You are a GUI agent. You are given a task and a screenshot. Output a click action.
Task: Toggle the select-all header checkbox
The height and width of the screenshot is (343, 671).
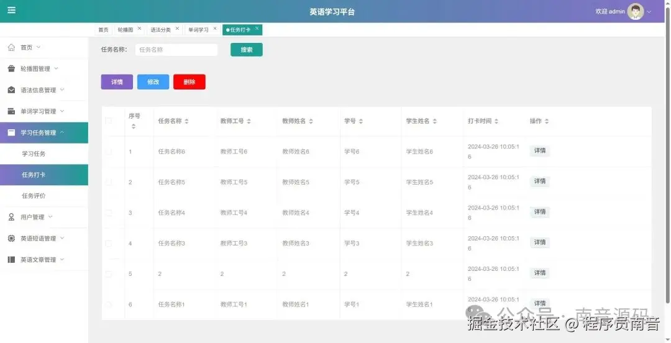(109, 121)
